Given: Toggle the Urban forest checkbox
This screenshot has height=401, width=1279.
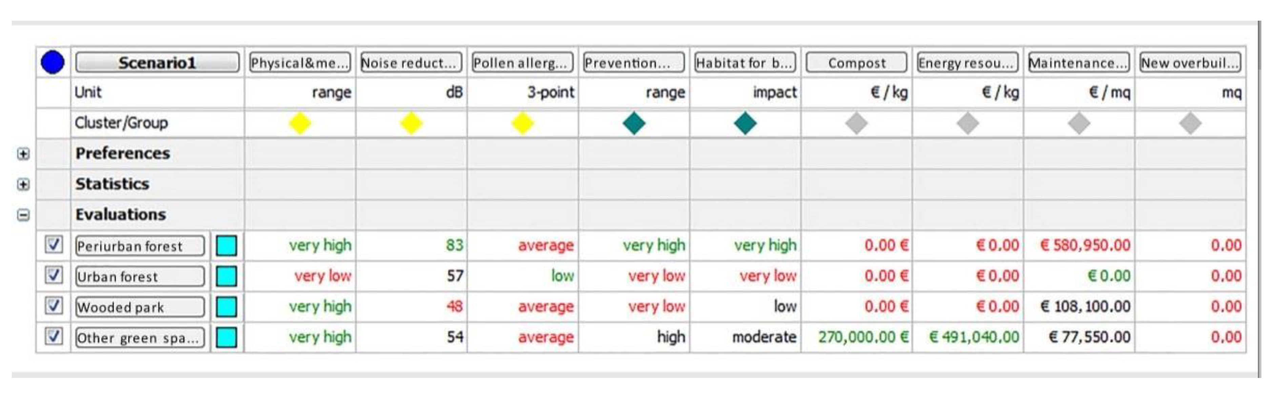Looking at the screenshot, I should 53,275.
